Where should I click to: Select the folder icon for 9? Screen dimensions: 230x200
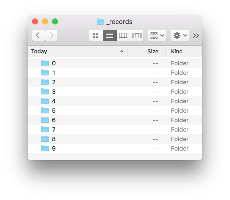coord(45,148)
